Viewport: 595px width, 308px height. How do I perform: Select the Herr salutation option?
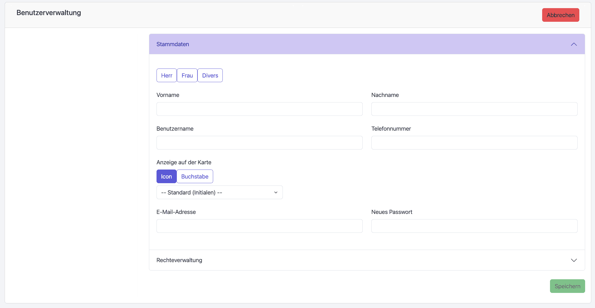tap(166, 75)
